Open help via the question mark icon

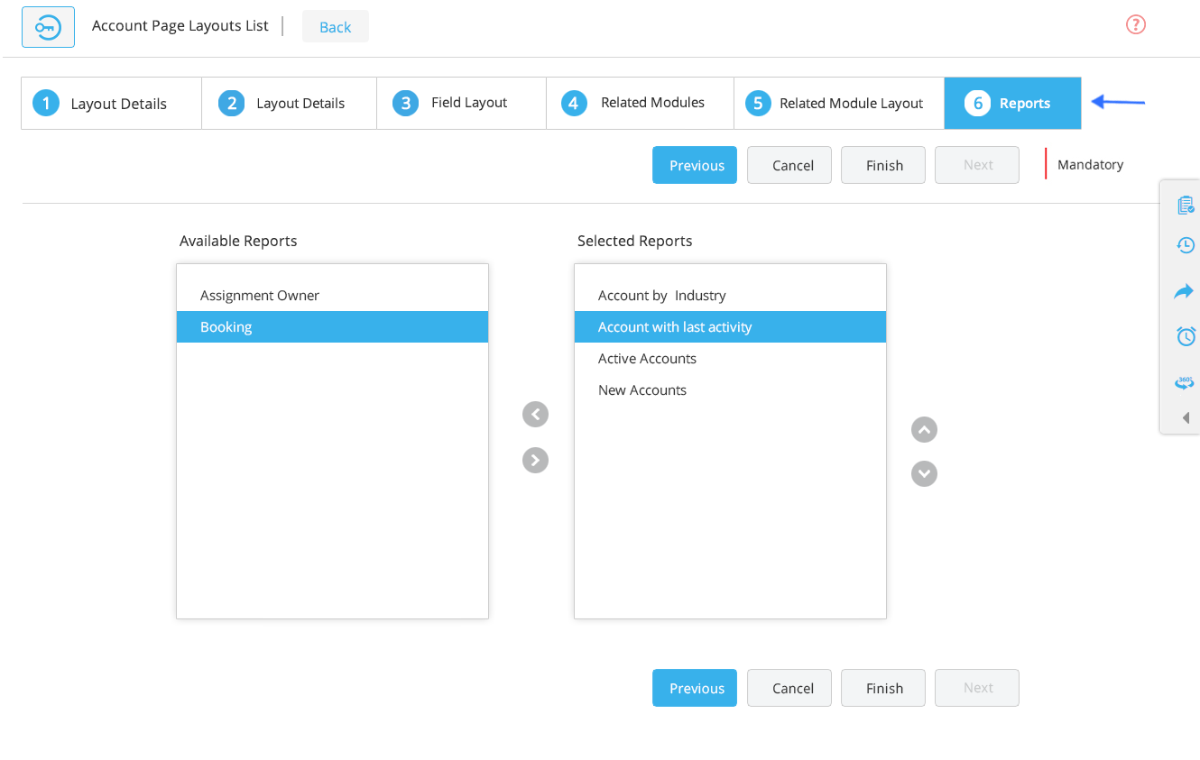[x=1135, y=24]
